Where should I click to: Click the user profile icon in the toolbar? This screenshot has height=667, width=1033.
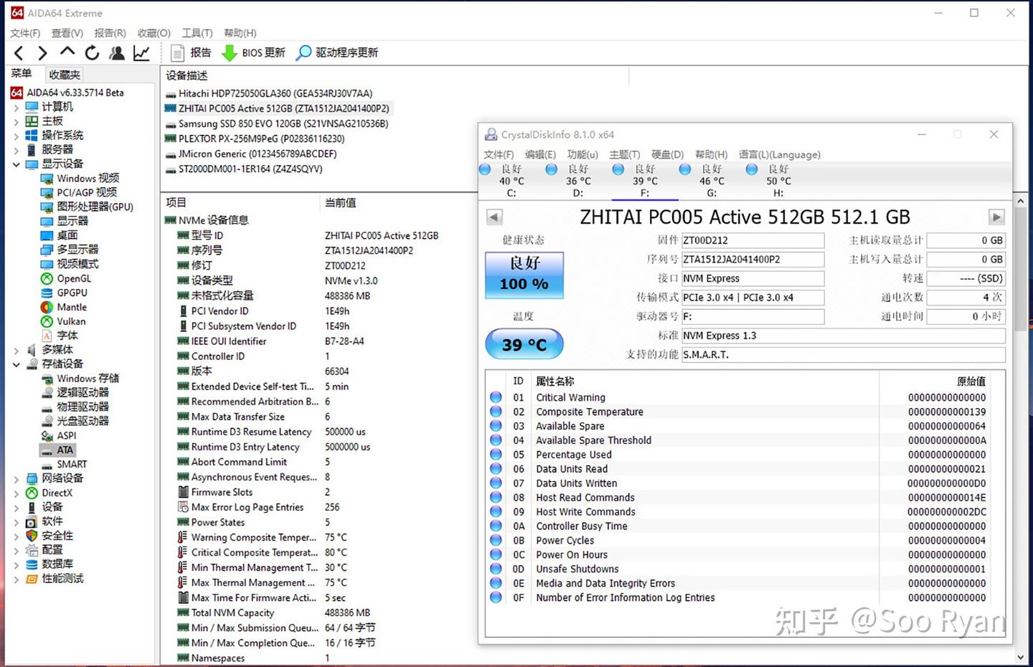pyautogui.click(x=117, y=52)
